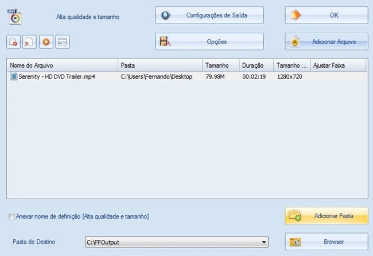Click the media file info icon
Viewport: 373px width, 256px height.
(63, 42)
